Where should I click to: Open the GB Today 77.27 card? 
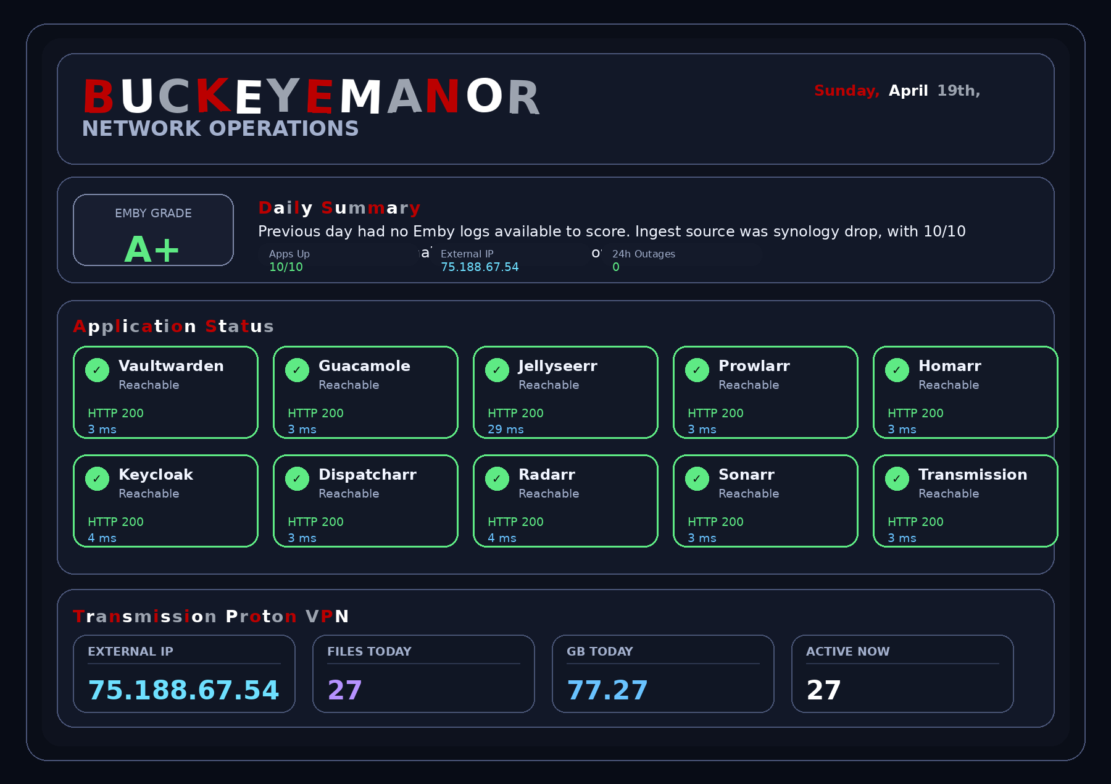[663, 674]
